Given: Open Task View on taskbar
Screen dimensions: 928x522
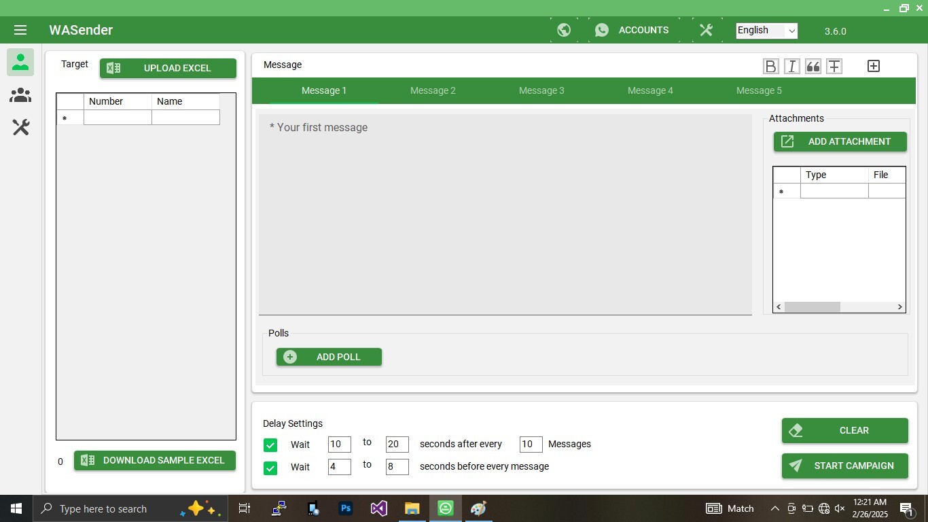Looking at the screenshot, I should coord(245,508).
